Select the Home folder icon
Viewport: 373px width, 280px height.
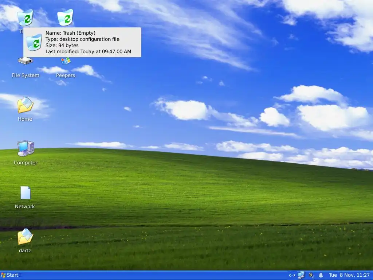(x=25, y=105)
